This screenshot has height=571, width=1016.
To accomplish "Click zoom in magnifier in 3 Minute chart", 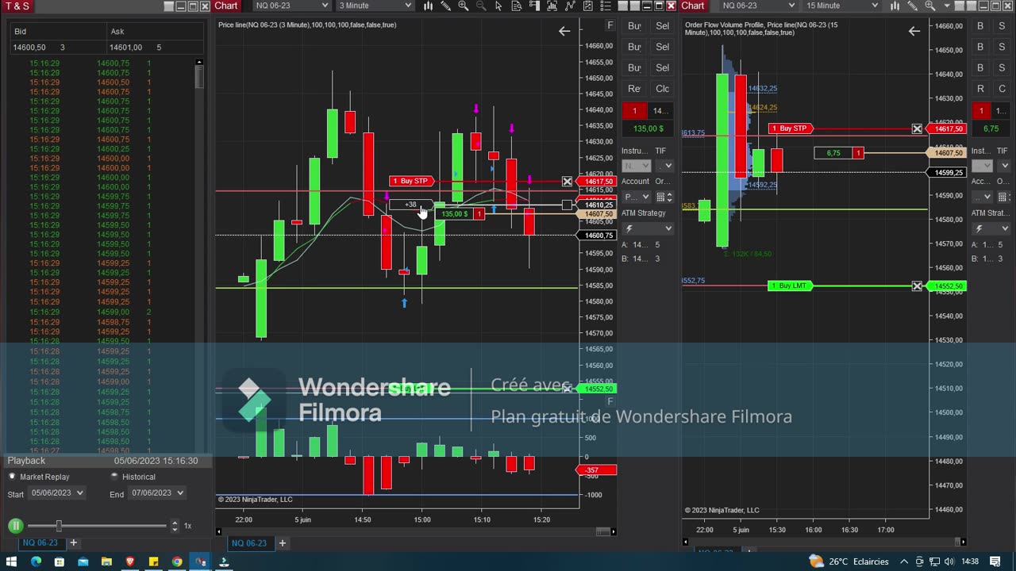I will coord(464,6).
